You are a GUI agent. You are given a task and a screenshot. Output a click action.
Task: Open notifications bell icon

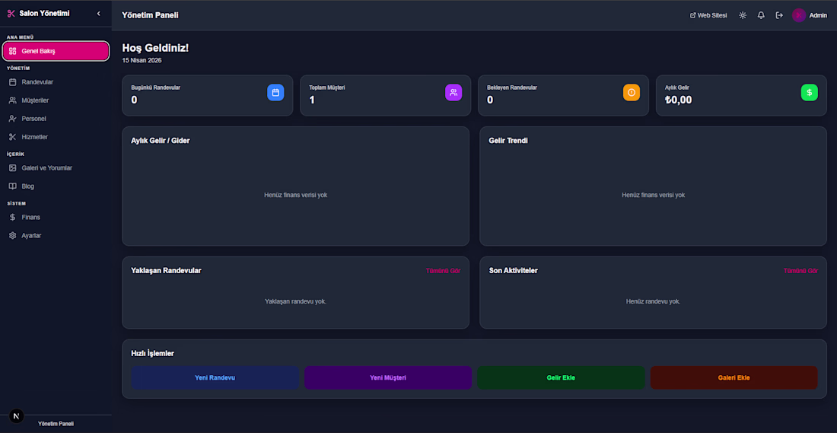[761, 15]
